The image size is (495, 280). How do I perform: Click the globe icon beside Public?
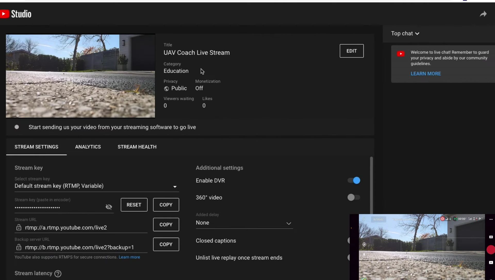pyautogui.click(x=167, y=89)
